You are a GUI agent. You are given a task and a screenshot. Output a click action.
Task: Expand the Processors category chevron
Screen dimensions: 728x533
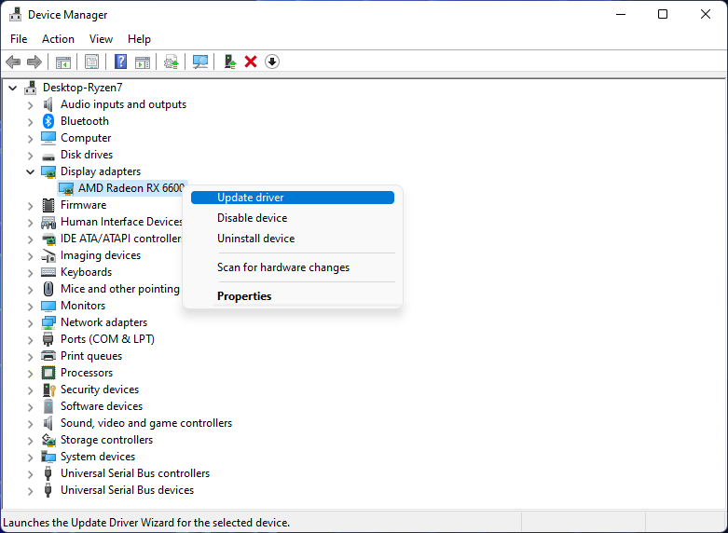coord(30,374)
